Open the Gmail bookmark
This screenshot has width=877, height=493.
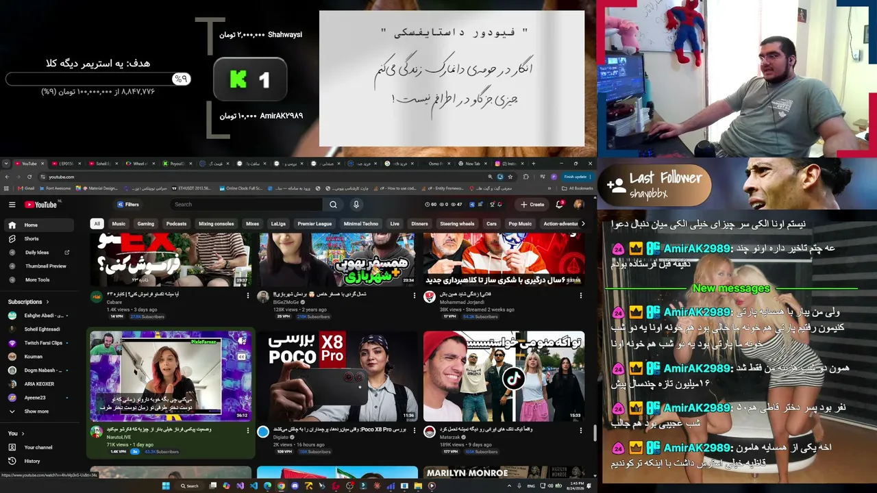point(26,188)
